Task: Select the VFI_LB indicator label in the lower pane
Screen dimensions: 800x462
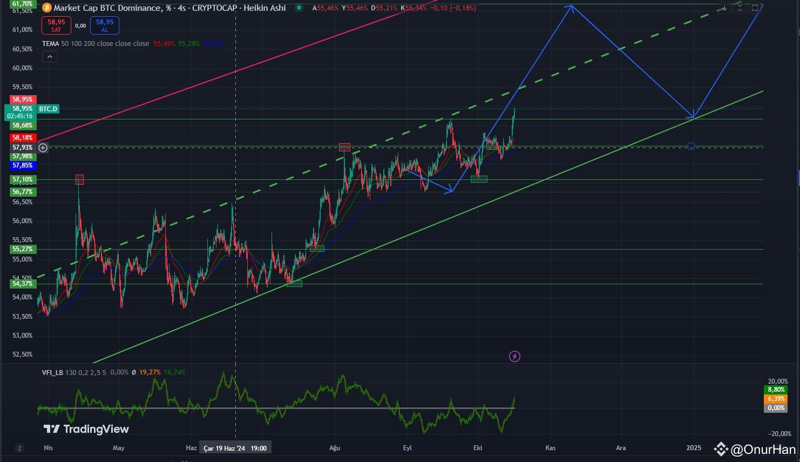Action: click(53, 372)
